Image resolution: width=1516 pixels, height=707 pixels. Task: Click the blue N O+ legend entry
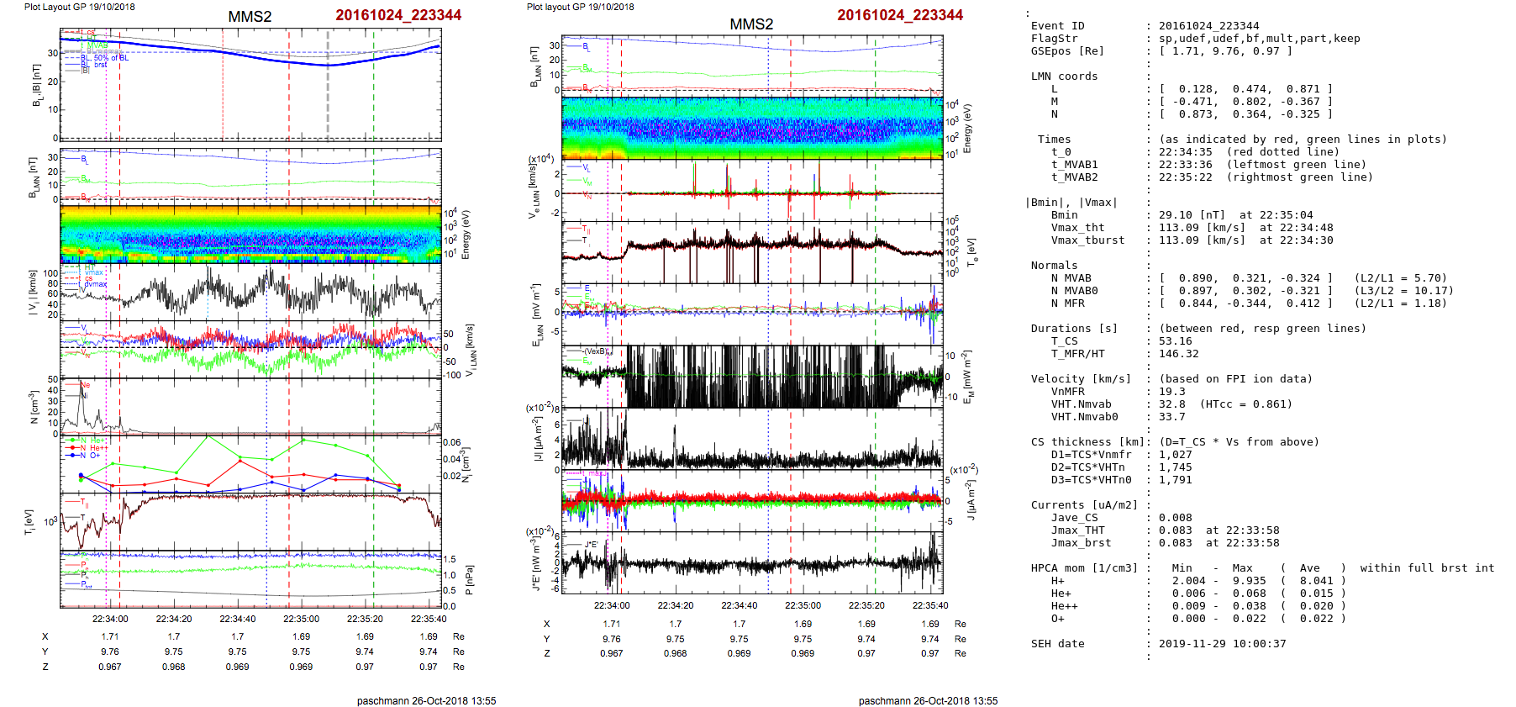tap(87, 455)
